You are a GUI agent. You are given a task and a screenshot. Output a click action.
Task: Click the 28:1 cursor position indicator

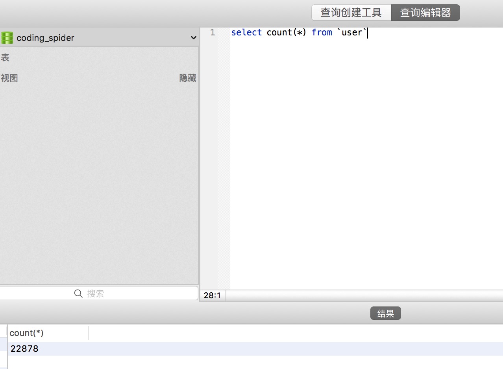213,295
